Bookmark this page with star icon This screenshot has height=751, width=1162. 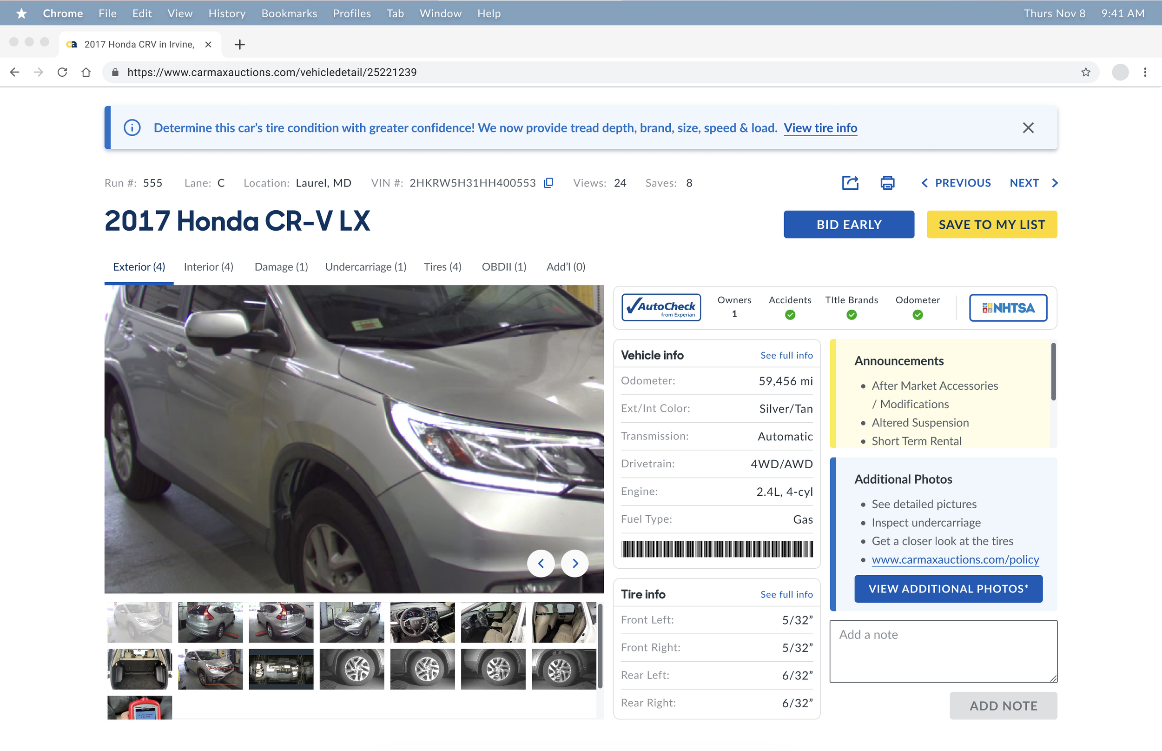click(x=1085, y=72)
